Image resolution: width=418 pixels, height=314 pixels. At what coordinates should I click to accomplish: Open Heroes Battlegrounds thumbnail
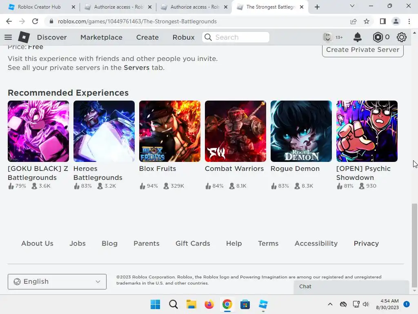tap(104, 131)
